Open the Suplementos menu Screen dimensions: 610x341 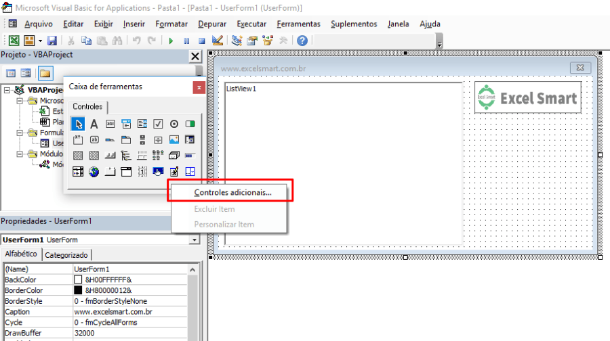(x=354, y=24)
